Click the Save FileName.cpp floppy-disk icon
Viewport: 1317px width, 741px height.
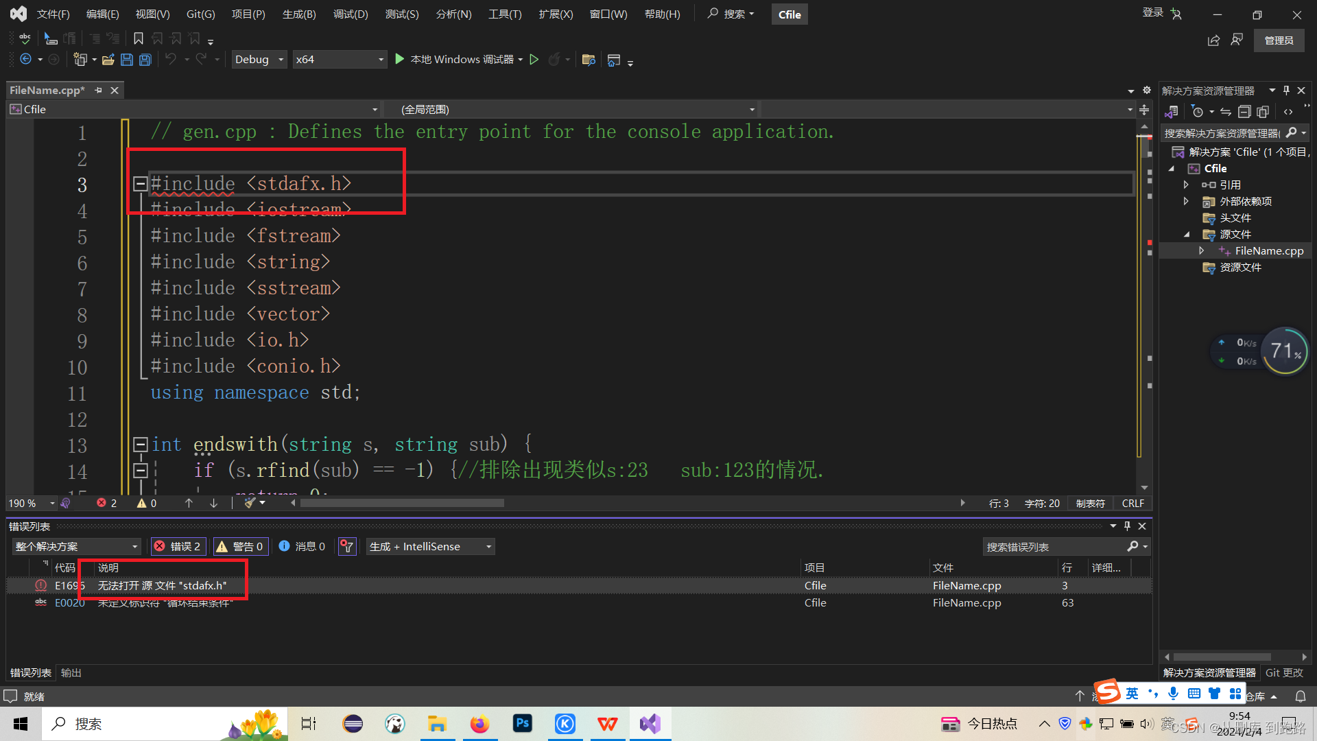tap(127, 60)
